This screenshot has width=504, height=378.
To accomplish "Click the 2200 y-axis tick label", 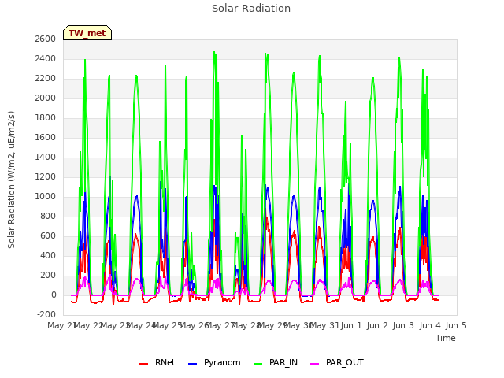I will tap(46, 78).
